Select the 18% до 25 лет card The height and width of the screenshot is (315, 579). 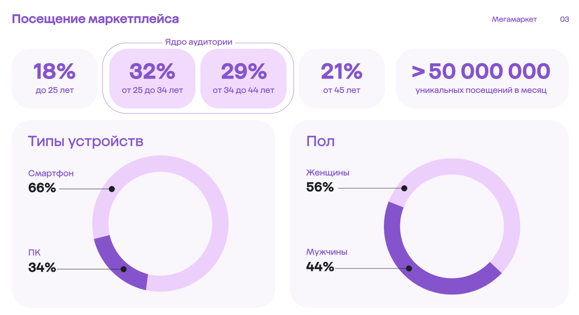pos(54,79)
